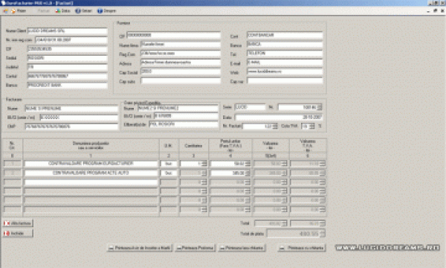Click the Printeaza cu chitanta button
The height and width of the screenshot is (268, 446).
pos(302,248)
